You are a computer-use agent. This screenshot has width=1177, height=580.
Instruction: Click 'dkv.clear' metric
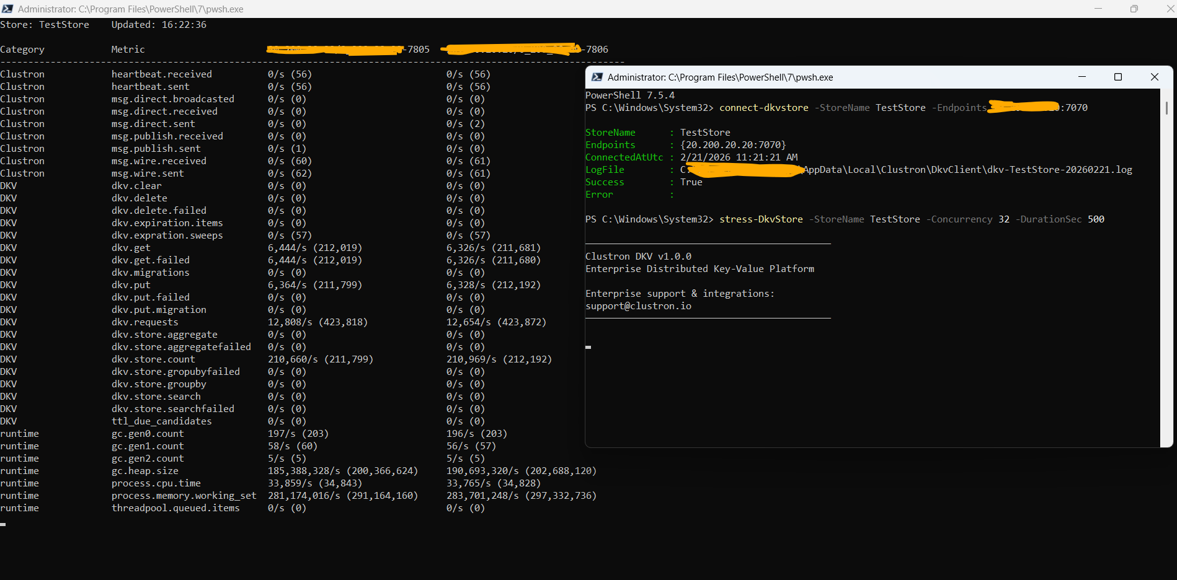tap(136, 186)
